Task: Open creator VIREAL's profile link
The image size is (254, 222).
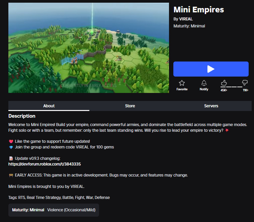Action: [186, 19]
